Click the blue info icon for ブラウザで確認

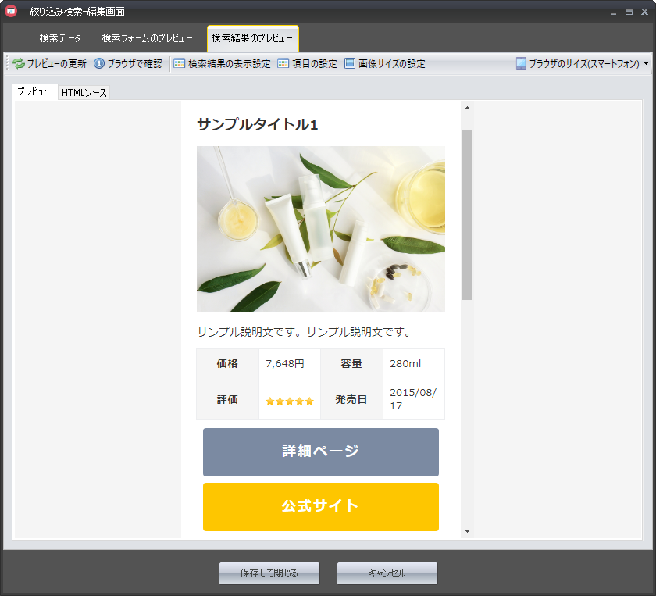coord(99,64)
